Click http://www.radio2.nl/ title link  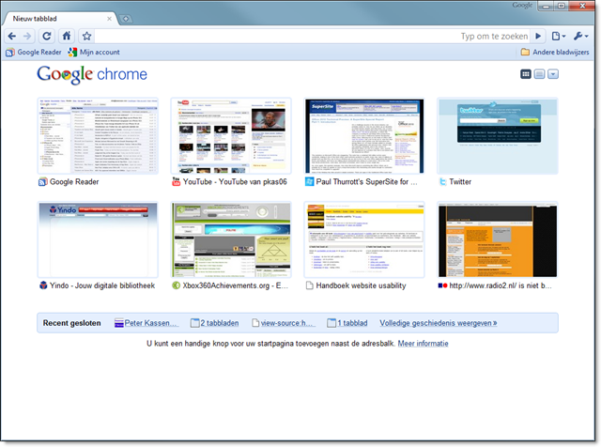(501, 285)
